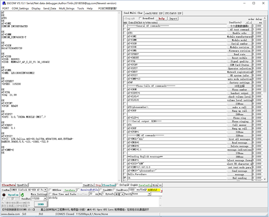Open the Tools menu
This screenshot has width=269, height=217.
[81, 8]
